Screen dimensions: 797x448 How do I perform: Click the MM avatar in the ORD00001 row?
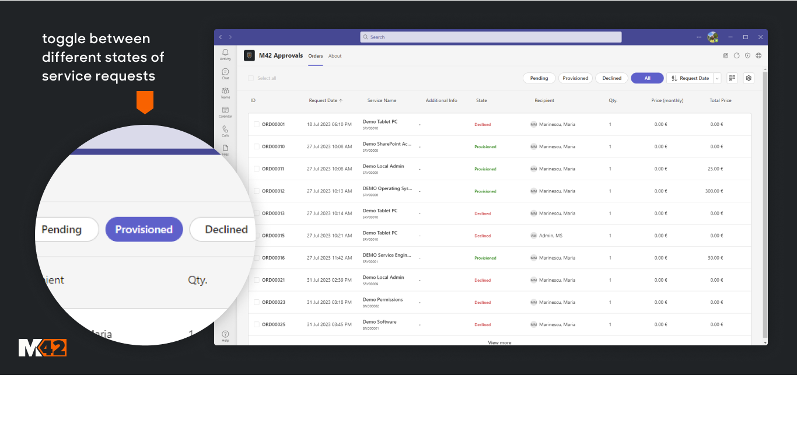click(533, 124)
